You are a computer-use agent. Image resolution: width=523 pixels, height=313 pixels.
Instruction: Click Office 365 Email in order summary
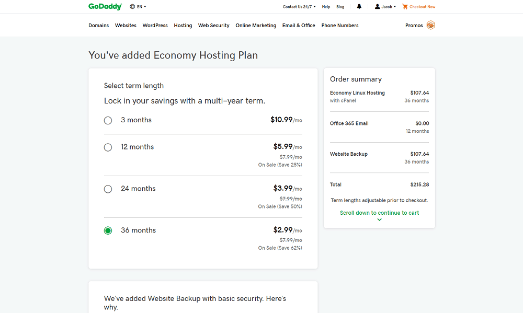[349, 123]
